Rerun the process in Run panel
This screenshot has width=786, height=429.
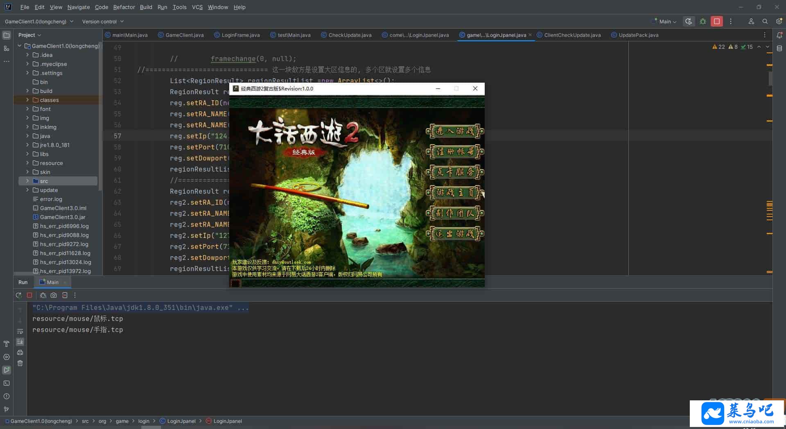tap(18, 295)
